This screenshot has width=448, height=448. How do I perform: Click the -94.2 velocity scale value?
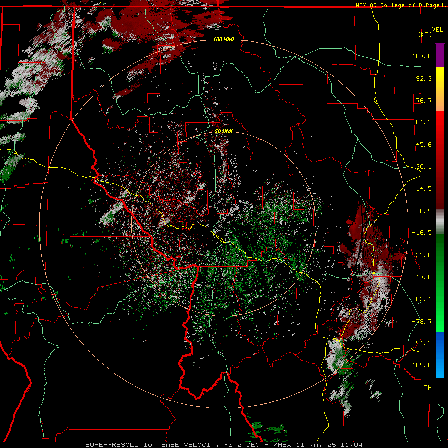(422, 343)
